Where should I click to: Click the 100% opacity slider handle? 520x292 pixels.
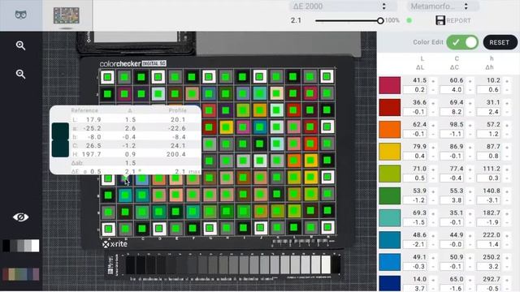pos(380,20)
